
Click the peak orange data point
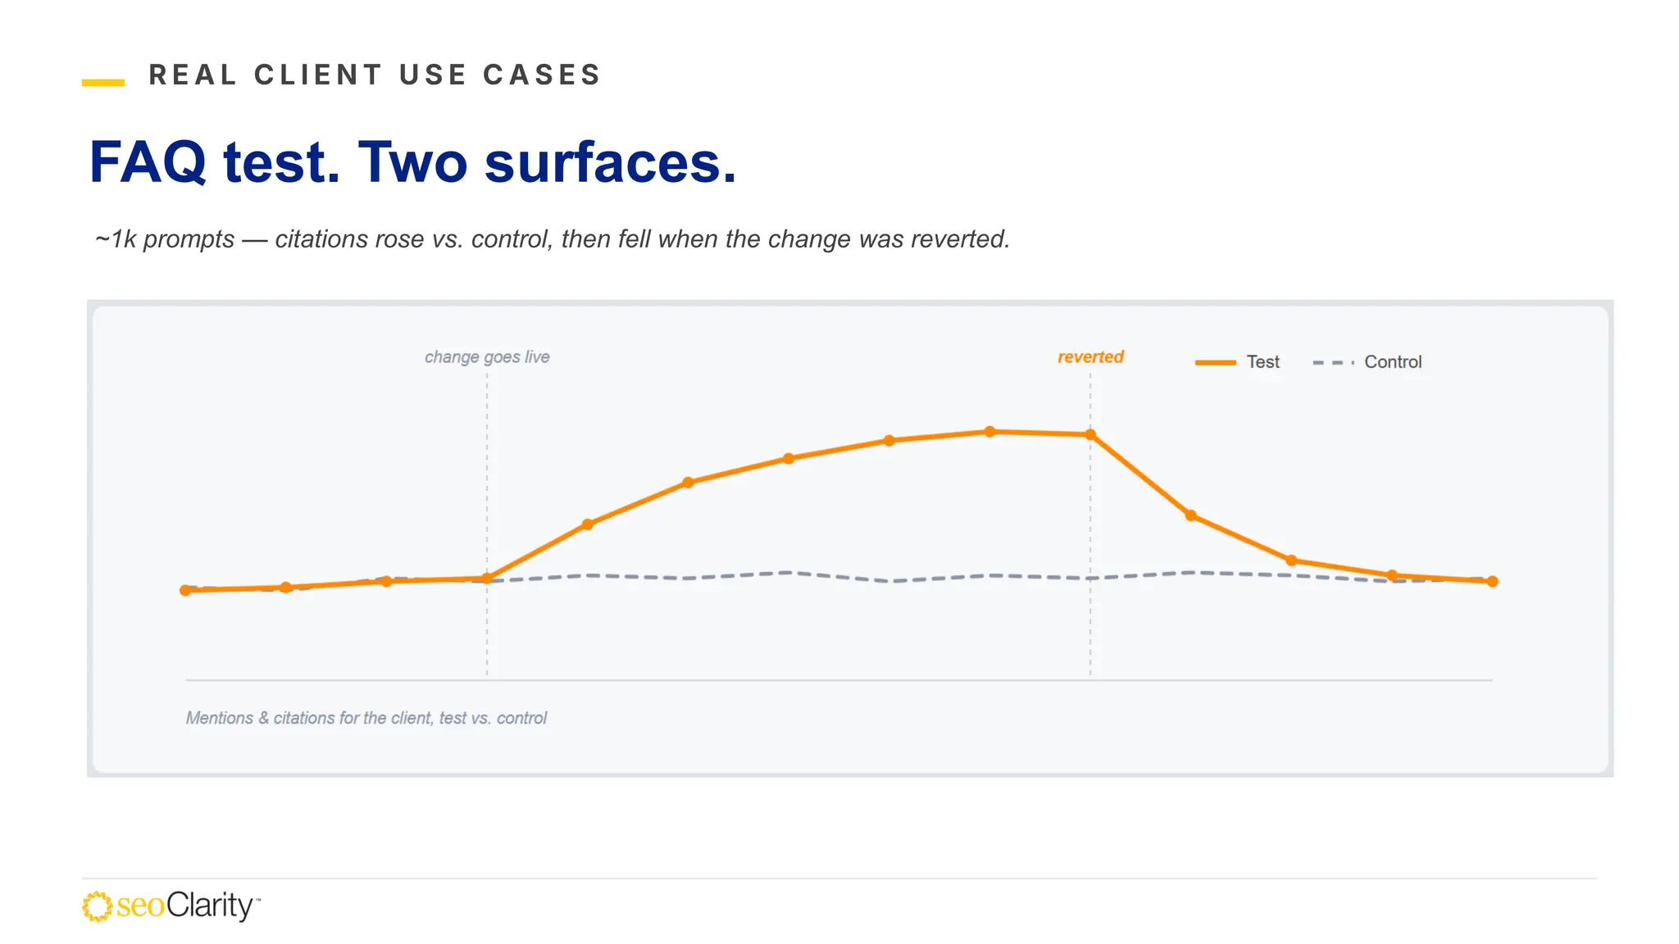point(990,432)
